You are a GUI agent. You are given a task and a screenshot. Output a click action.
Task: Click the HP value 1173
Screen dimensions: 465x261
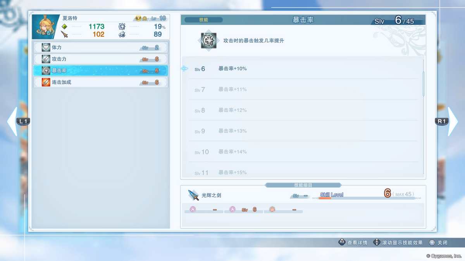96,27
